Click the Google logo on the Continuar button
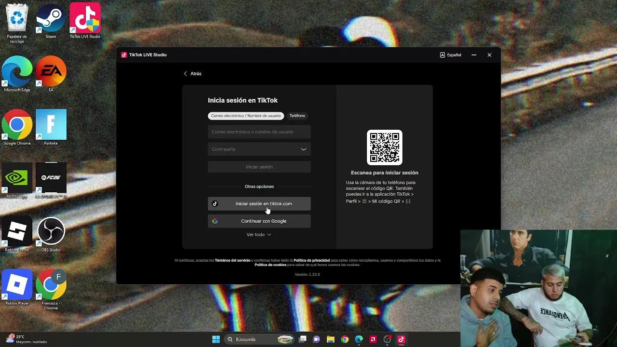This screenshot has height=347, width=617. pyautogui.click(x=215, y=221)
